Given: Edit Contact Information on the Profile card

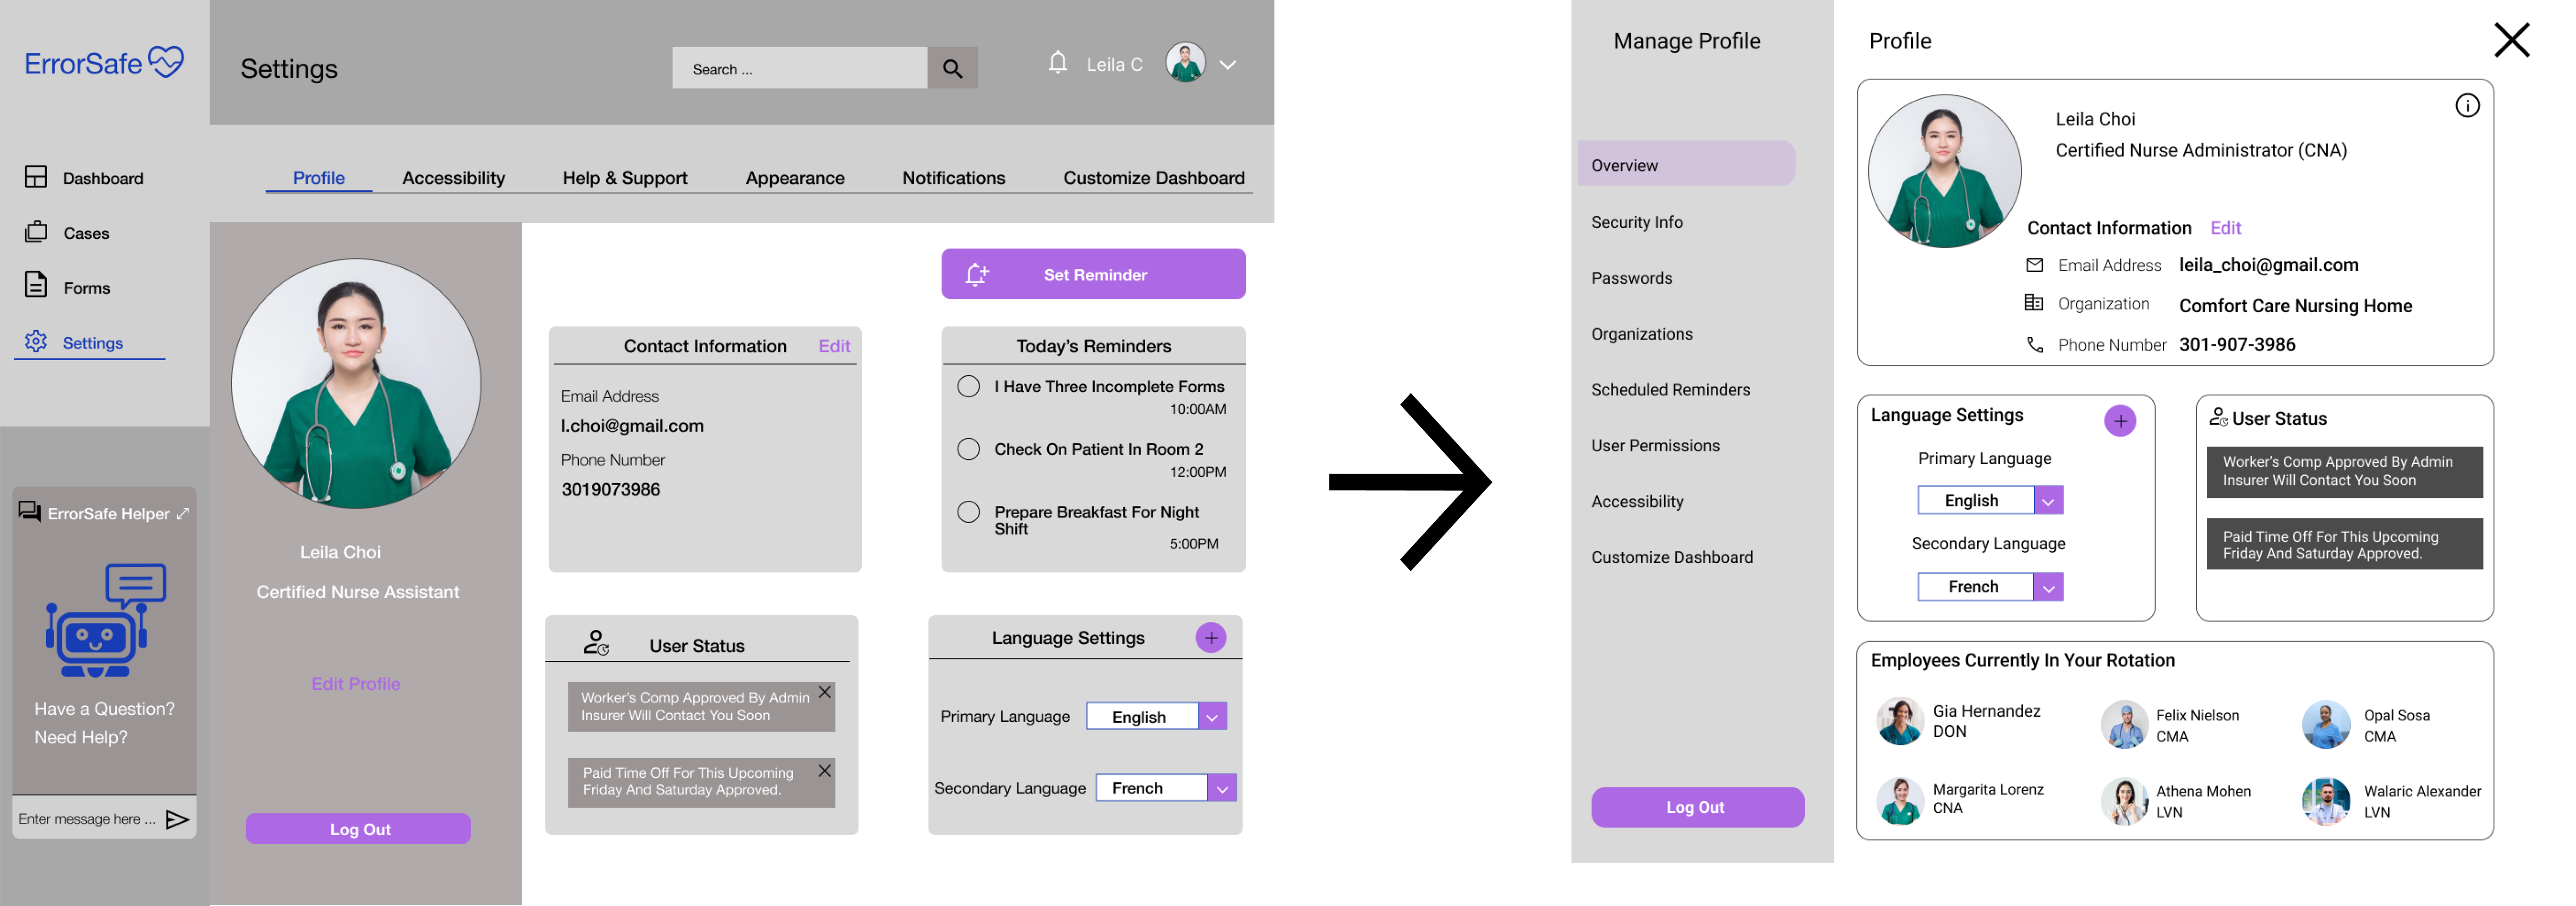Looking at the screenshot, I should [2225, 228].
